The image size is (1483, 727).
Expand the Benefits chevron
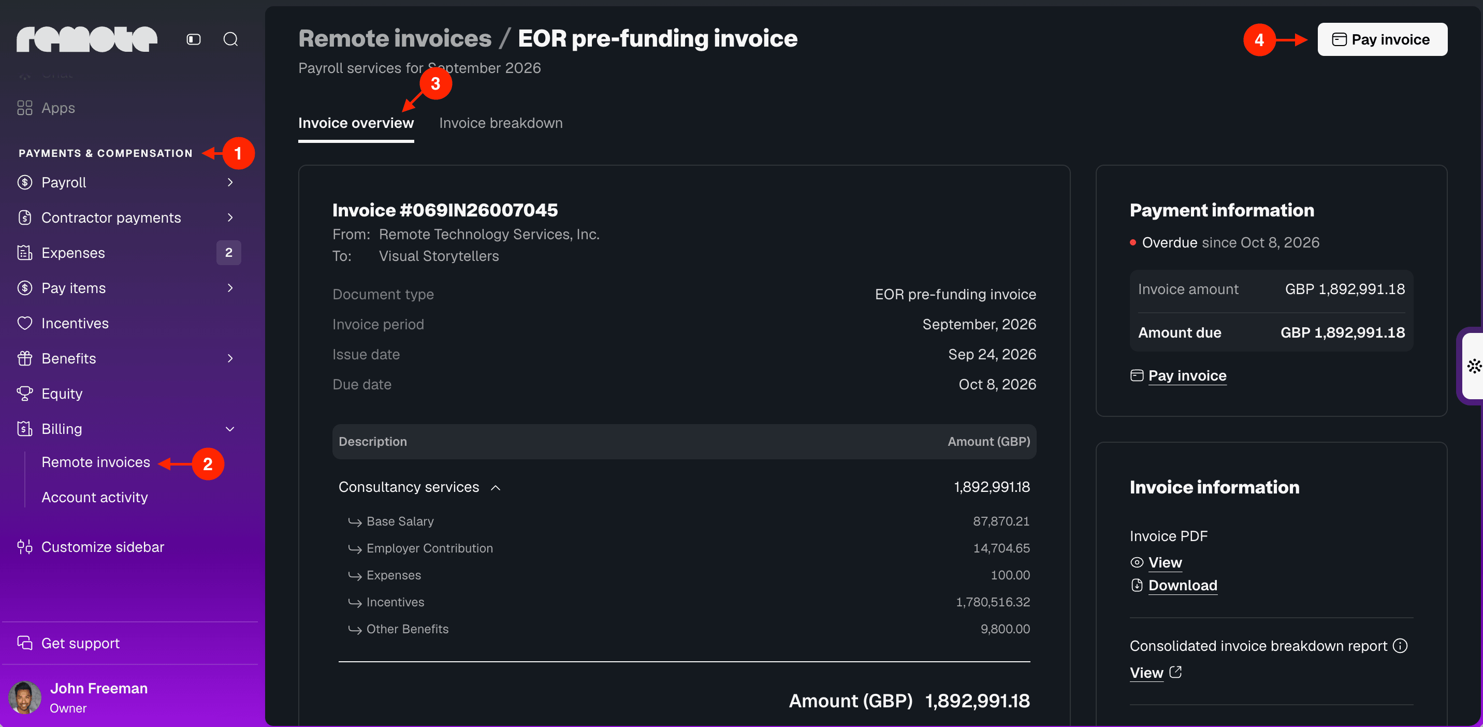point(230,358)
